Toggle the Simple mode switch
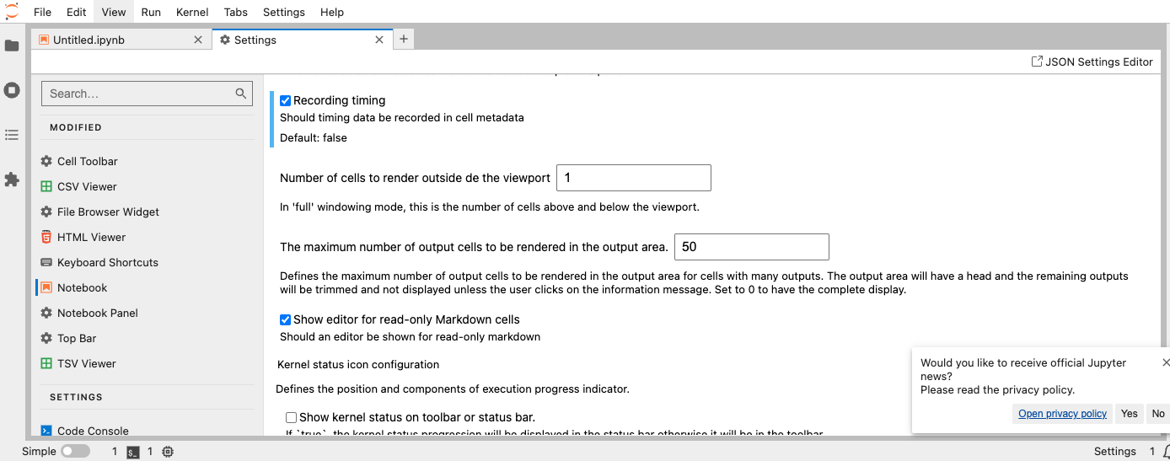Viewport: 1170px width, 461px height. click(75, 451)
